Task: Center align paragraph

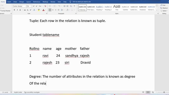Action: [53, 10]
